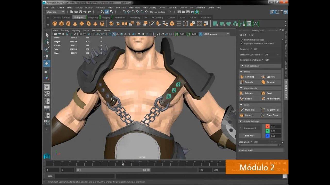Create a polygon cylinder from the shelf
This screenshot has height=185, width=330.
(68, 24)
